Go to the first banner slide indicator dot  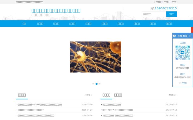[x=93, y=84]
